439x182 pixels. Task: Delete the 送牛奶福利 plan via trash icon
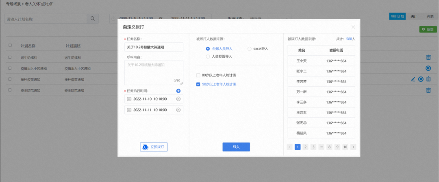coord(428,57)
